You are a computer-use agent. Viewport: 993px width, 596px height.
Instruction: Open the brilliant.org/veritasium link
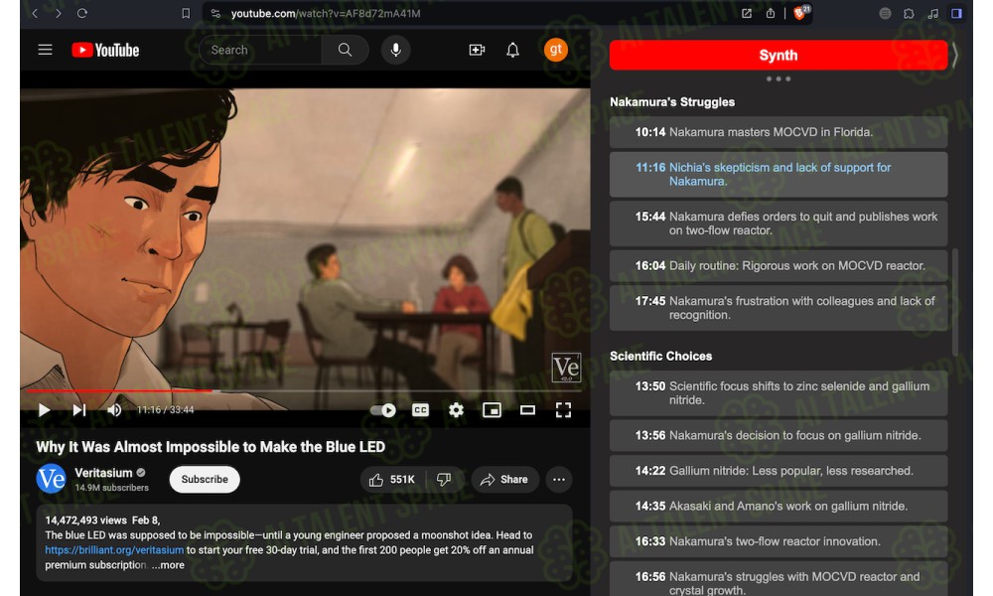(114, 549)
